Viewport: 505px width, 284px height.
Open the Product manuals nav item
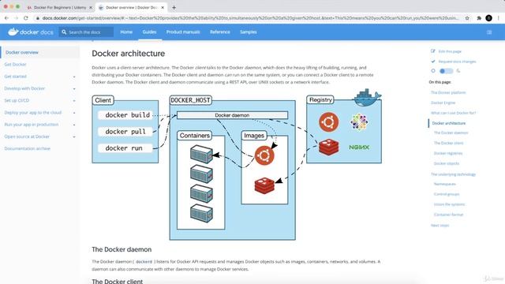coord(183,32)
